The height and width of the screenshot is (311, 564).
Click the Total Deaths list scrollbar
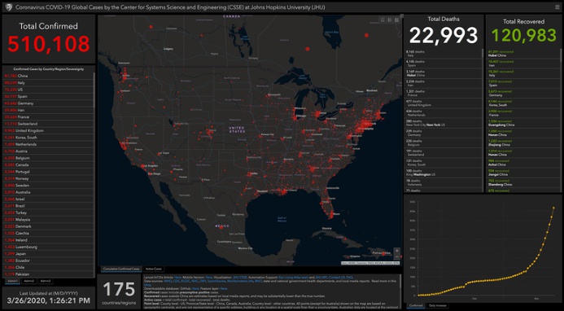click(x=483, y=53)
